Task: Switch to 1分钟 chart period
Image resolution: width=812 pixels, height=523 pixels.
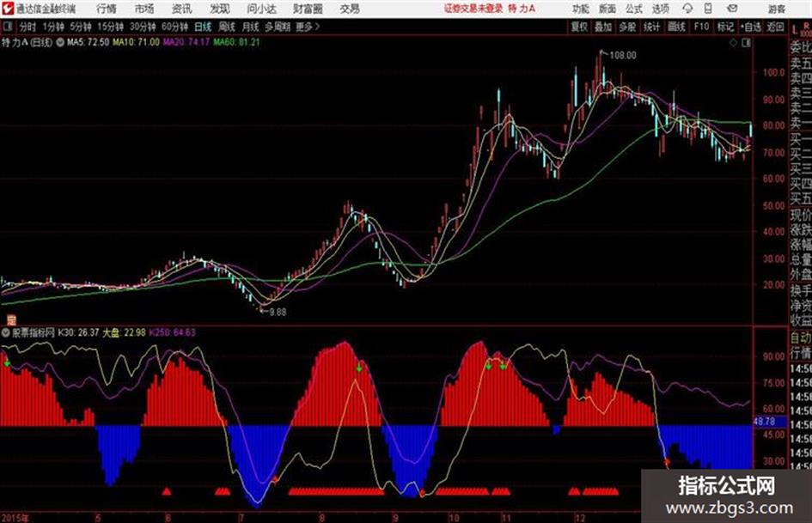Action: click(53, 27)
